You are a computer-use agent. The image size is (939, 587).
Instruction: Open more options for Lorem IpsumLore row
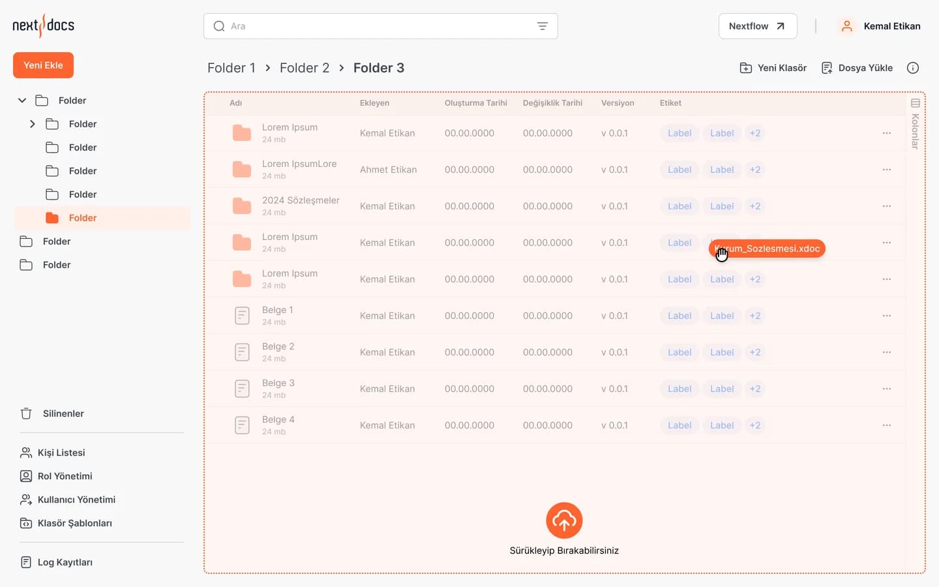tap(887, 170)
